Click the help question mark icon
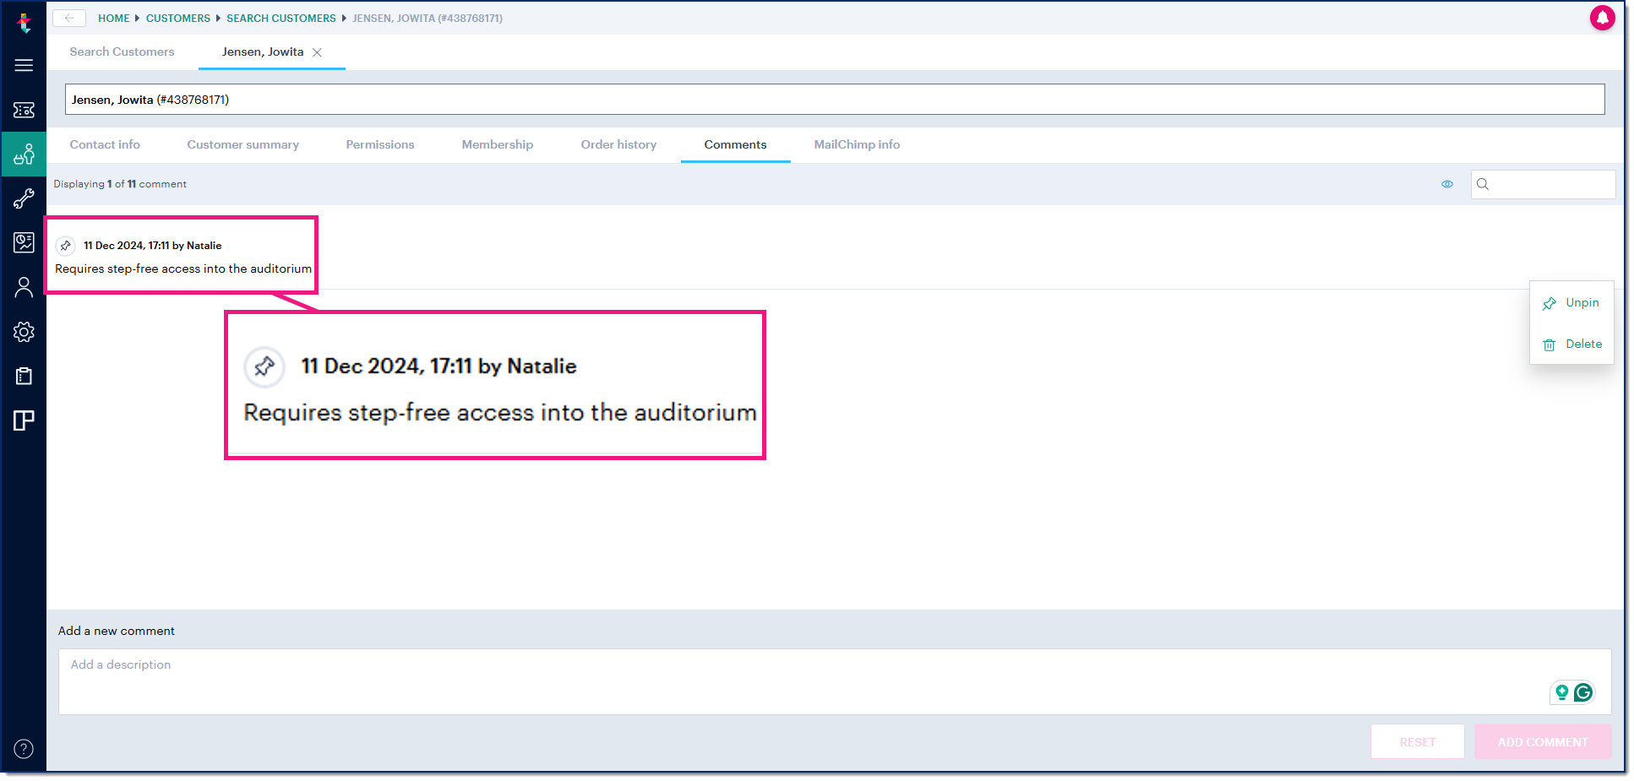This screenshot has width=1634, height=781. (x=24, y=749)
